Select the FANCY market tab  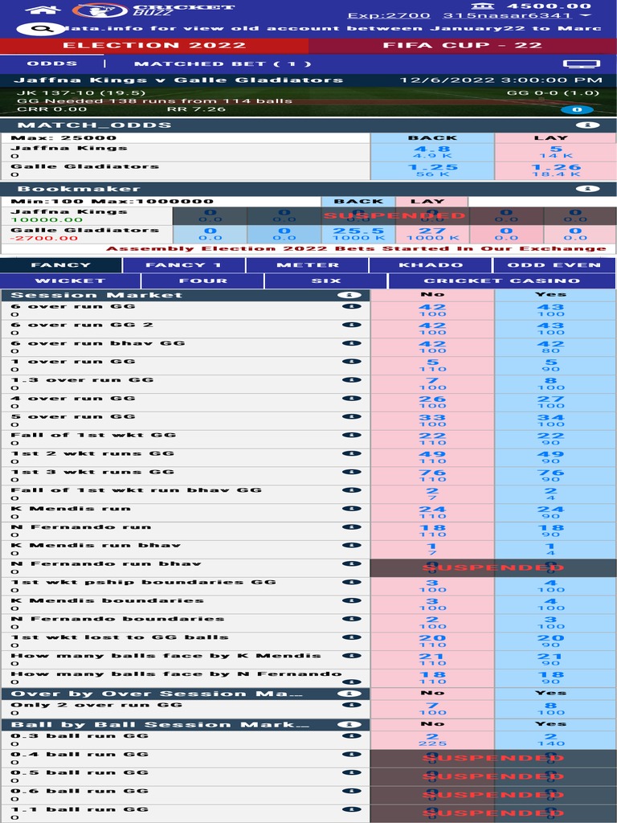pos(61,265)
